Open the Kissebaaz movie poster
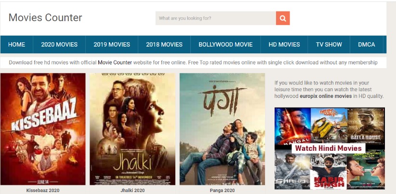396x194 pixels. (43, 129)
